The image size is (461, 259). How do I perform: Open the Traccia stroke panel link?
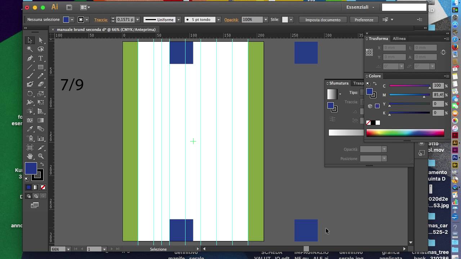click(101, 20)
